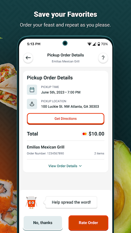
Task: Click the chevron beside View Order Details
Action: 80,166
